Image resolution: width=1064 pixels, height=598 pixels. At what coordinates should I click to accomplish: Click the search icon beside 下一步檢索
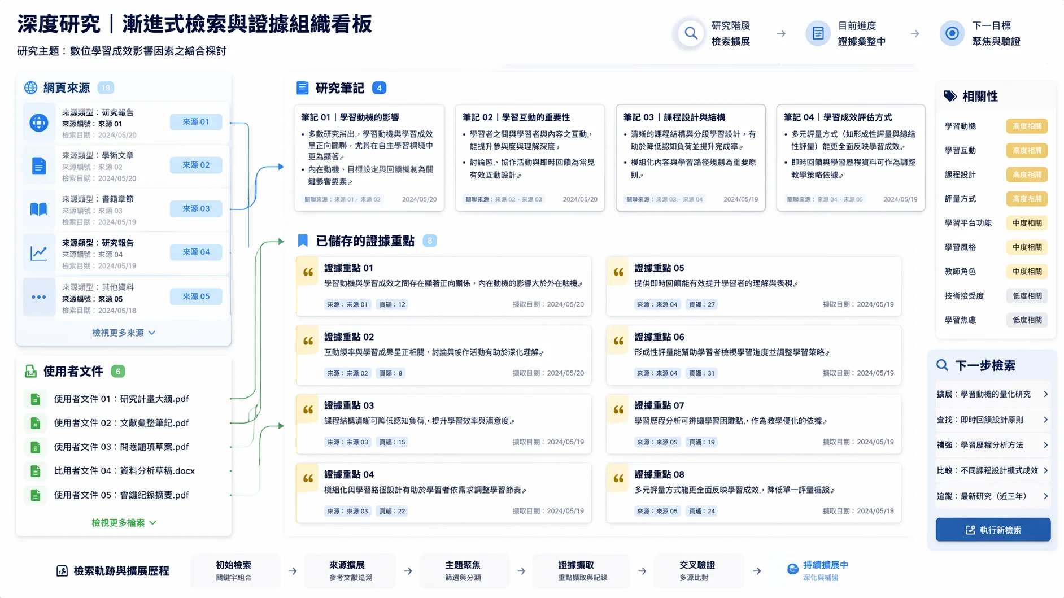942,365
